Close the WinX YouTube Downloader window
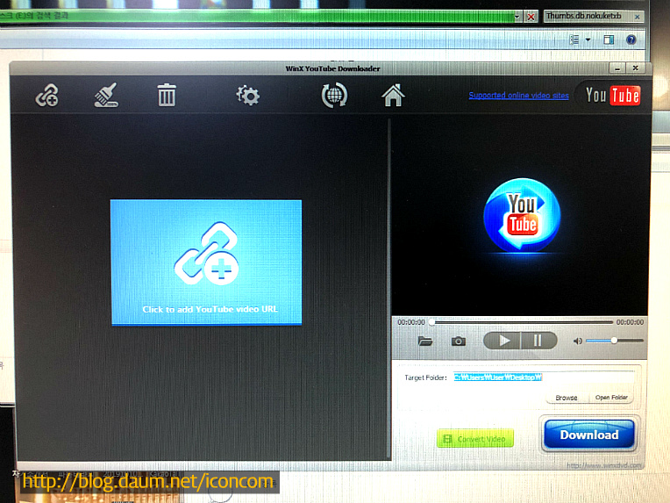 (x=636, y=68)
